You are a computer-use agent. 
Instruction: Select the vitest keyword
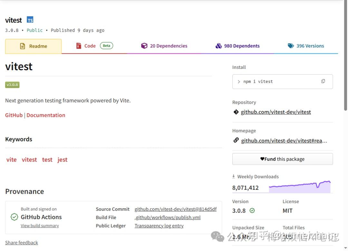29,160
